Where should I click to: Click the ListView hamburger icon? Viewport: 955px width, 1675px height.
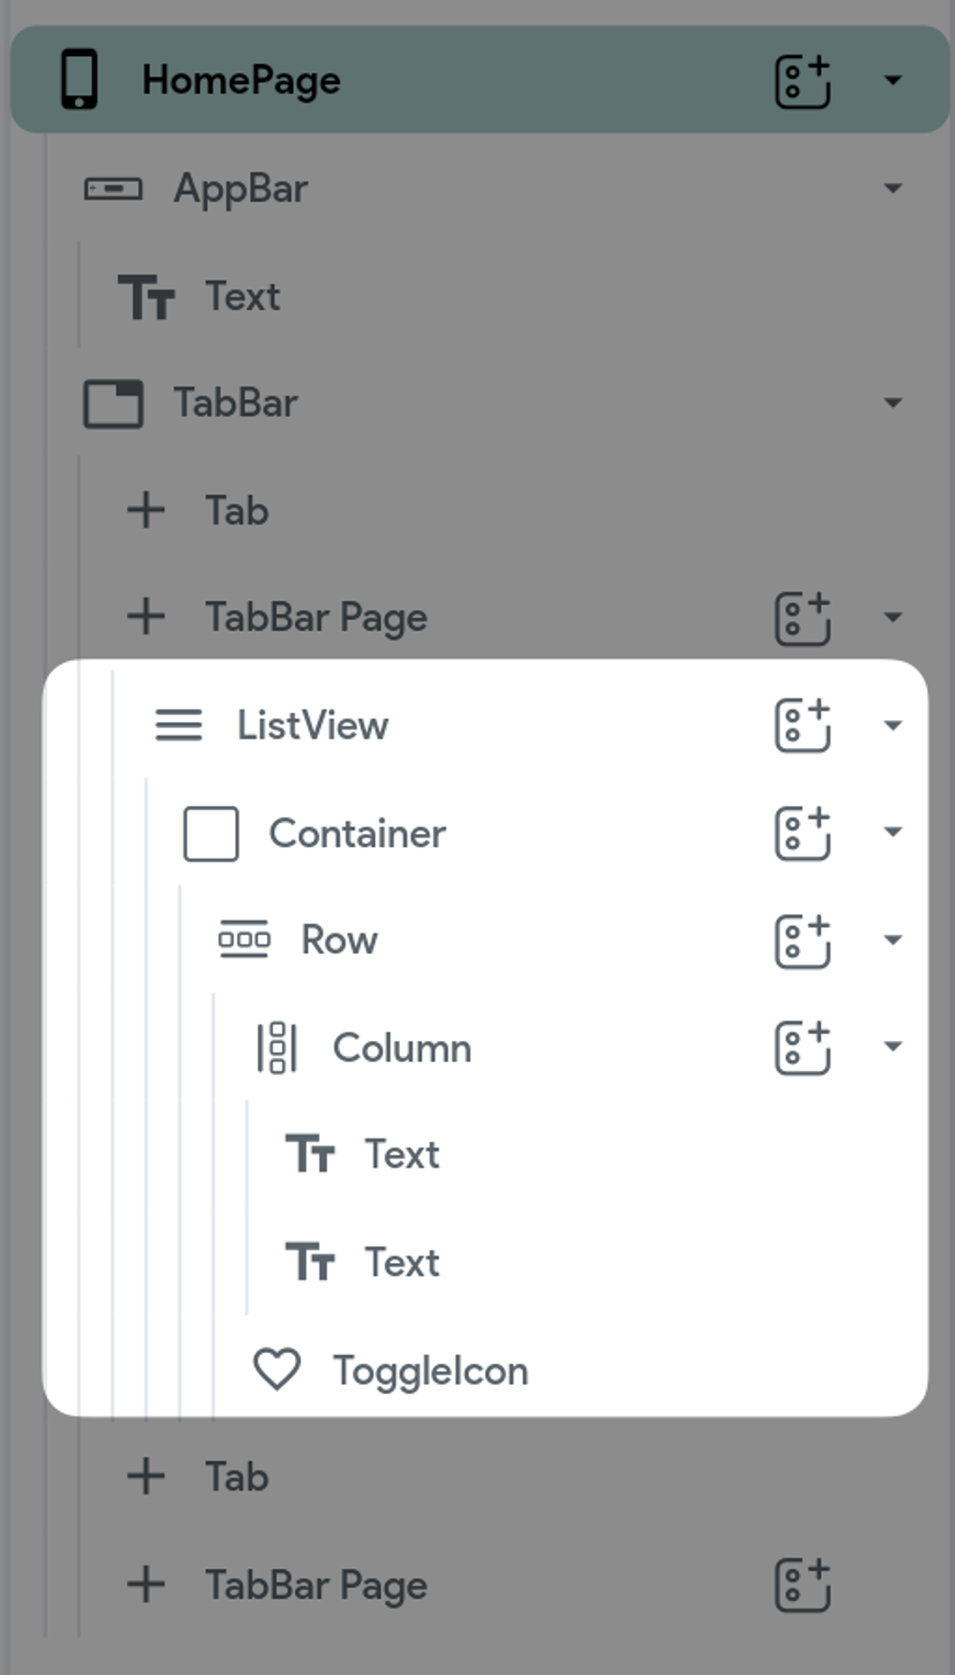tap(176, 726)
